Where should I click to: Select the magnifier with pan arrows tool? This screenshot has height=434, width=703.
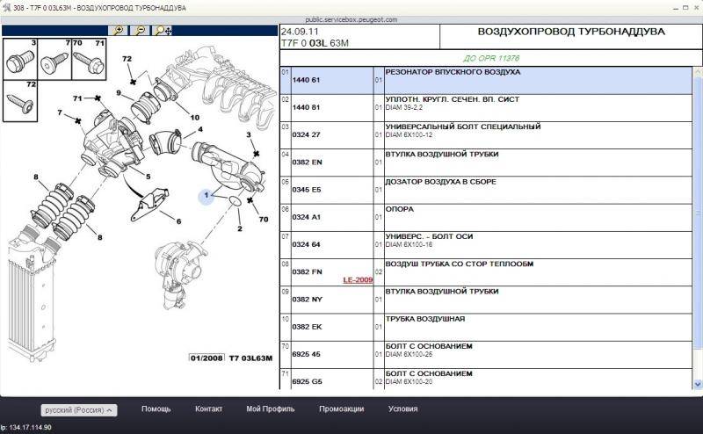click(x=163, y=30)
